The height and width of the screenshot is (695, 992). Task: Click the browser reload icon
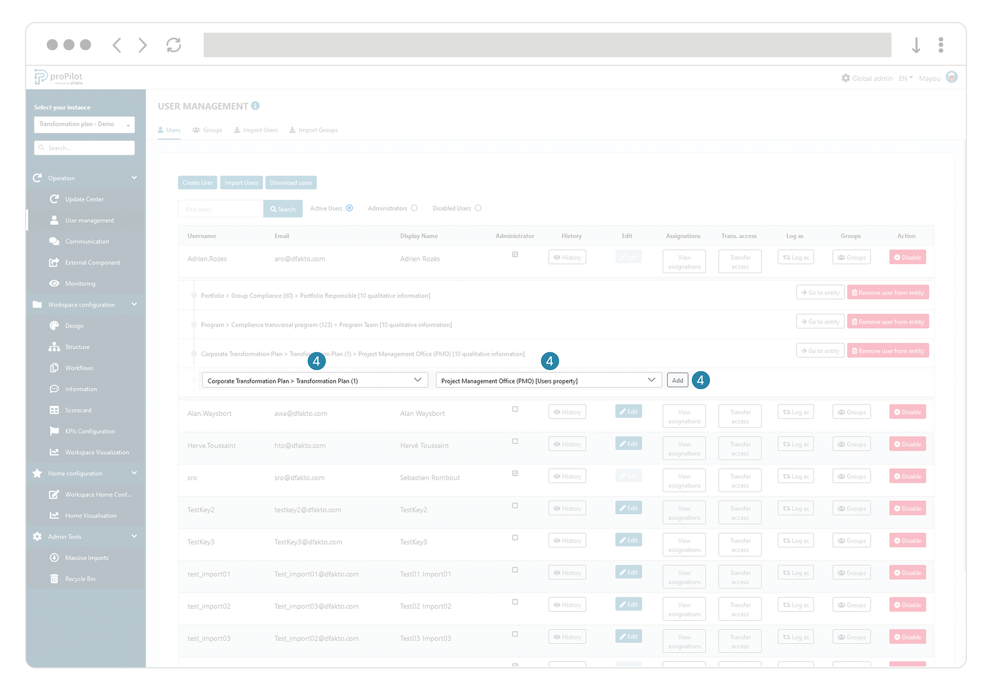pyautogui.click(x=173, y=45)
